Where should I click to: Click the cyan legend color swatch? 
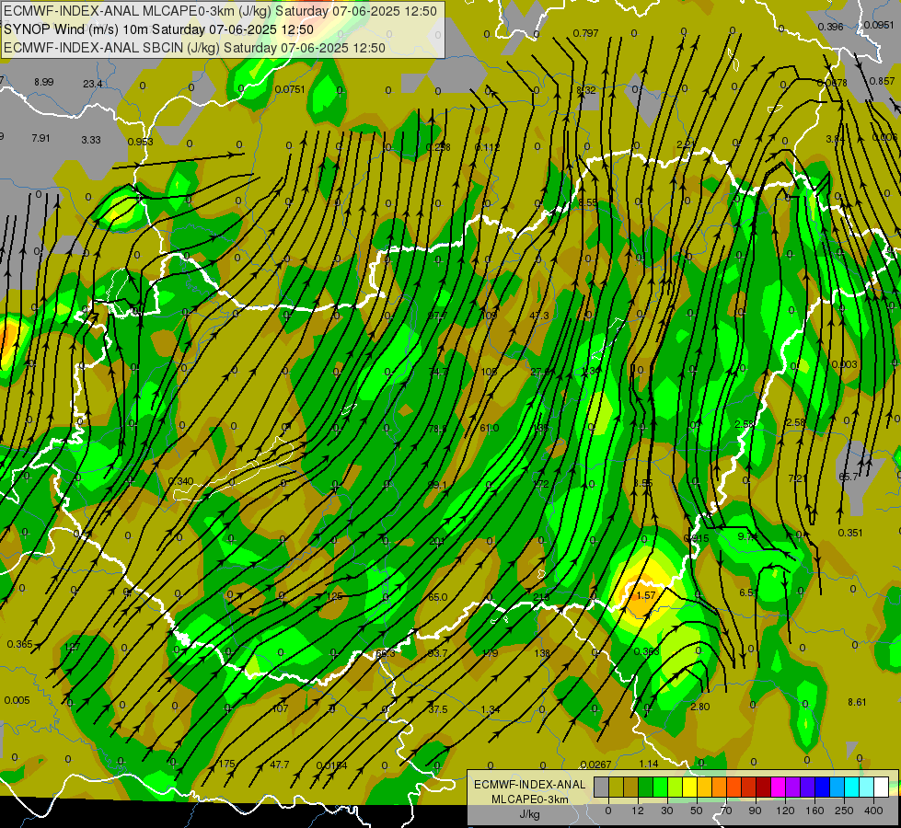pos(851,787)
